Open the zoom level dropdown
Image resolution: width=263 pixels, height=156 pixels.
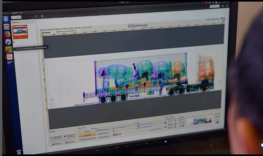click(215, 6)
